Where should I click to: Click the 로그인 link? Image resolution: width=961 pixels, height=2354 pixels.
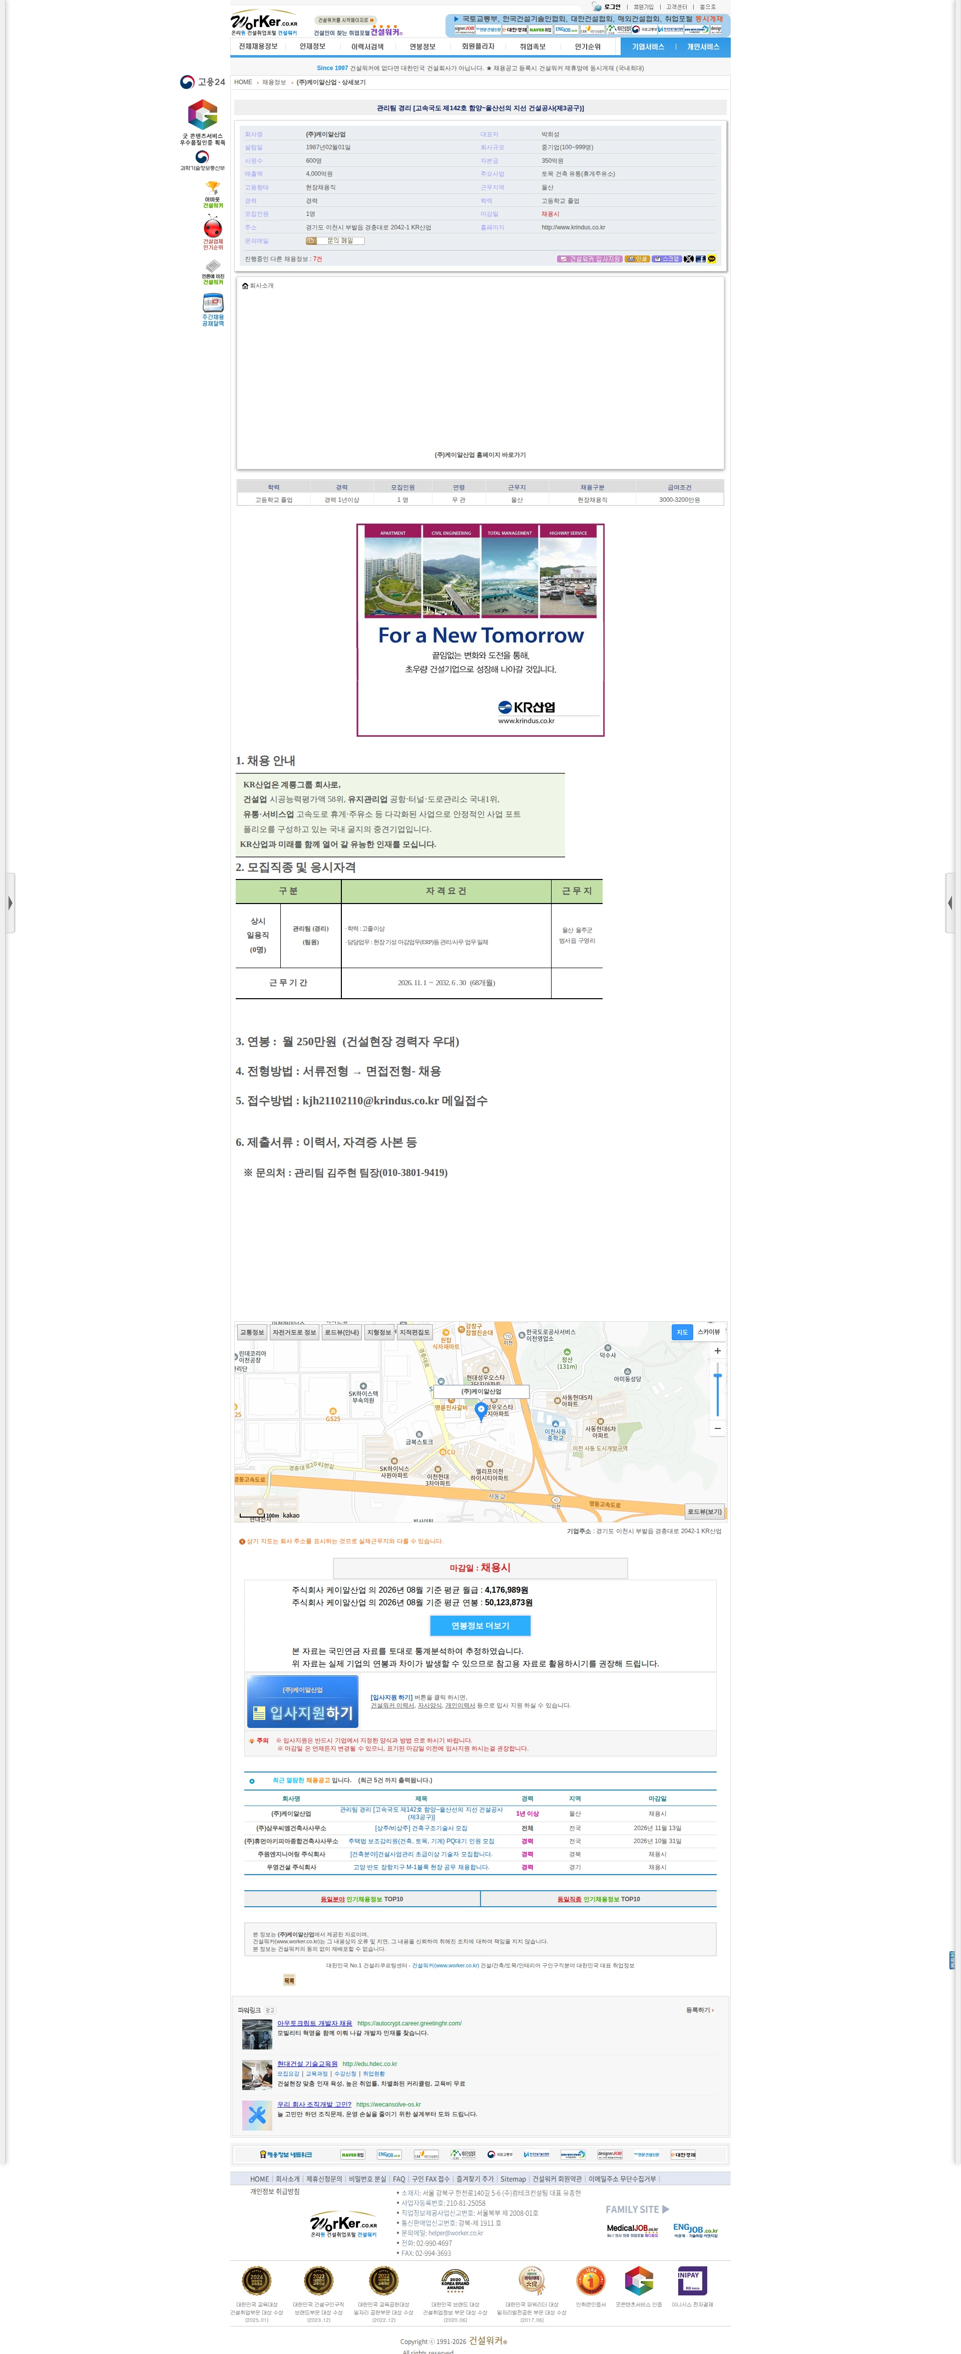click(x=612, y=7)
